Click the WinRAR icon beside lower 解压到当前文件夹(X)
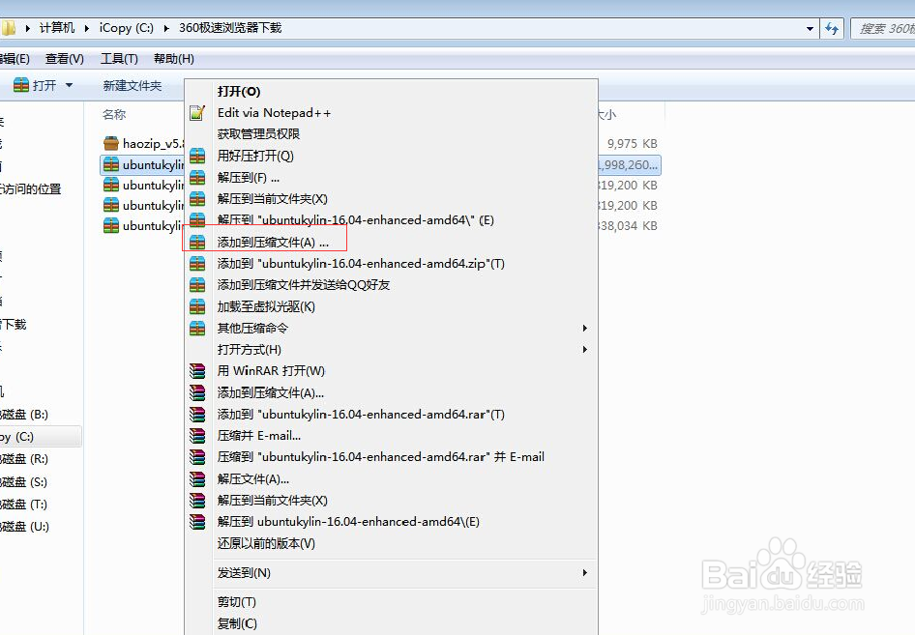Viewport: 915px width, 635px height. pyautogui.click(x=197, y=501)
